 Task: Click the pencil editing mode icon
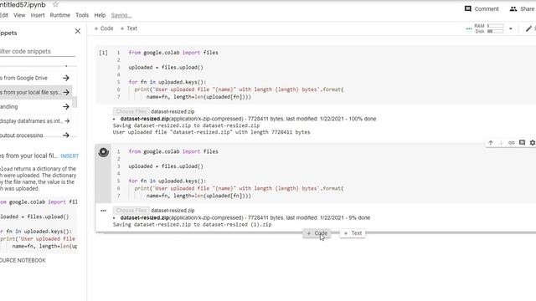click(528, 28)
